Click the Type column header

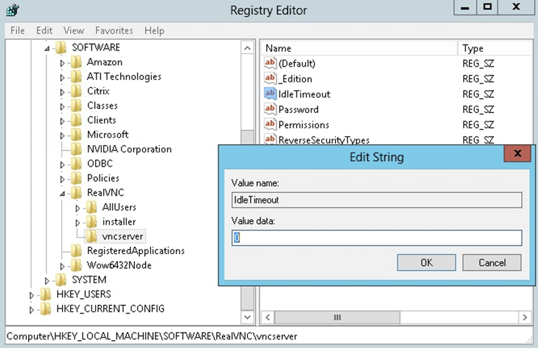pos(473,48)
